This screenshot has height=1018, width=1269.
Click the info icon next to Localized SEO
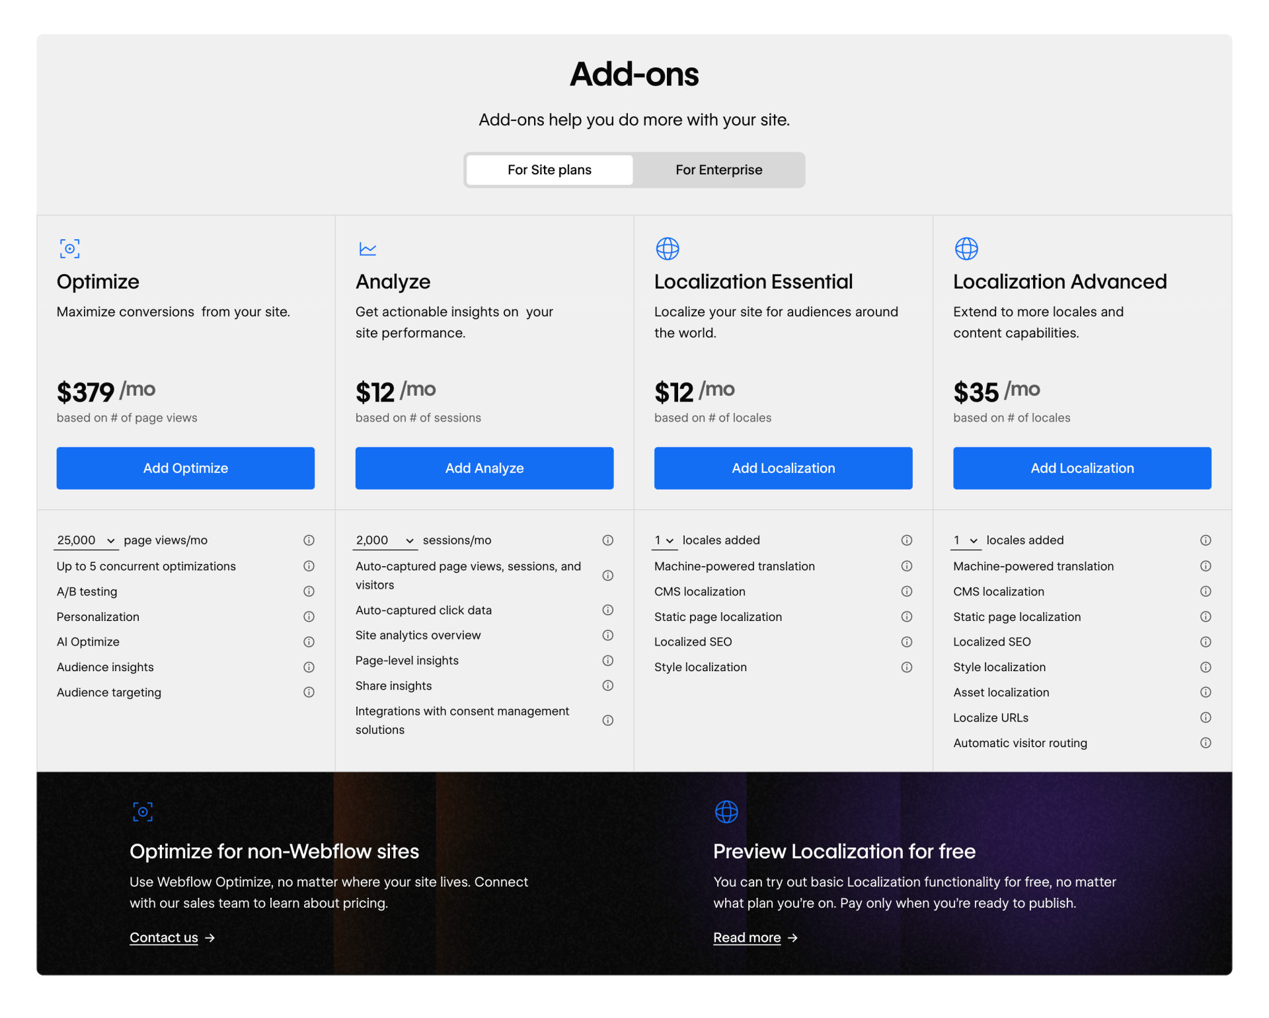coord(906,641)
